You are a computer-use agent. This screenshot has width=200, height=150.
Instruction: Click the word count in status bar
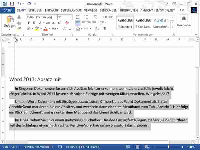(x=39, y=147)
